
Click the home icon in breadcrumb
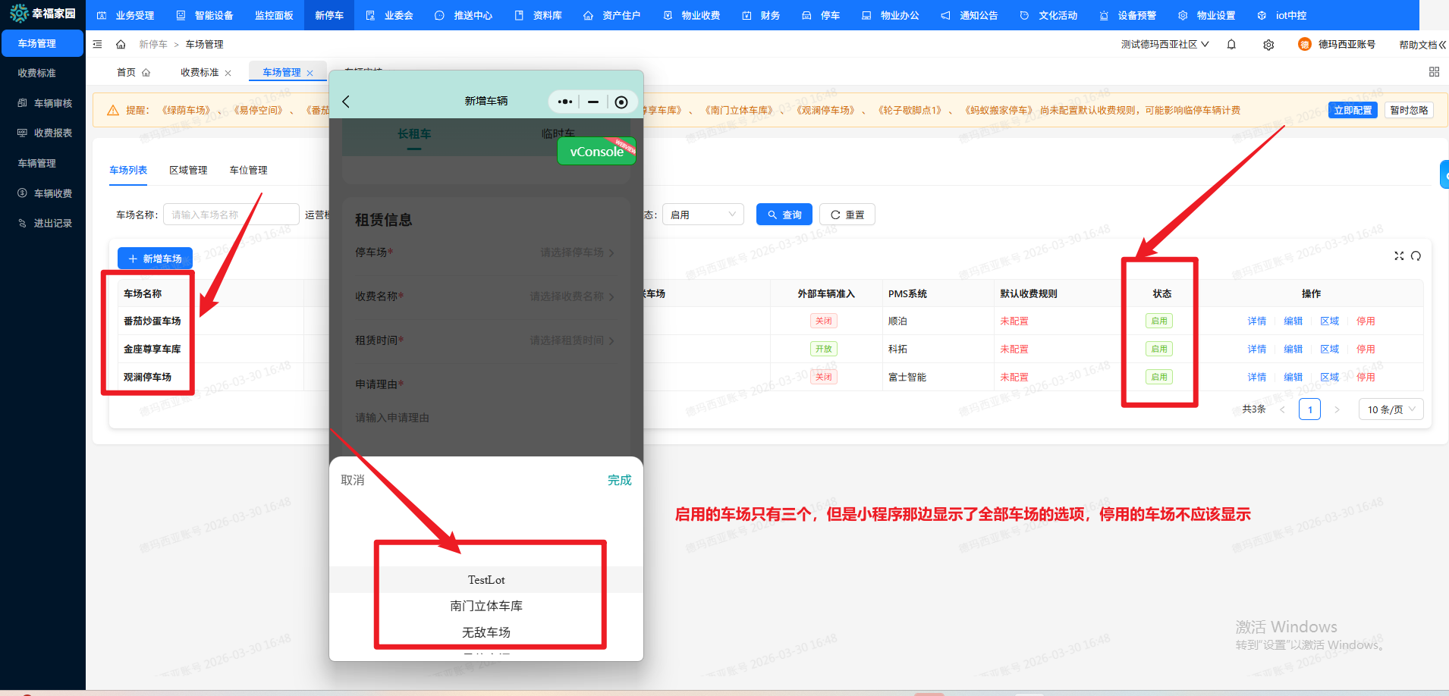[121, 45]
